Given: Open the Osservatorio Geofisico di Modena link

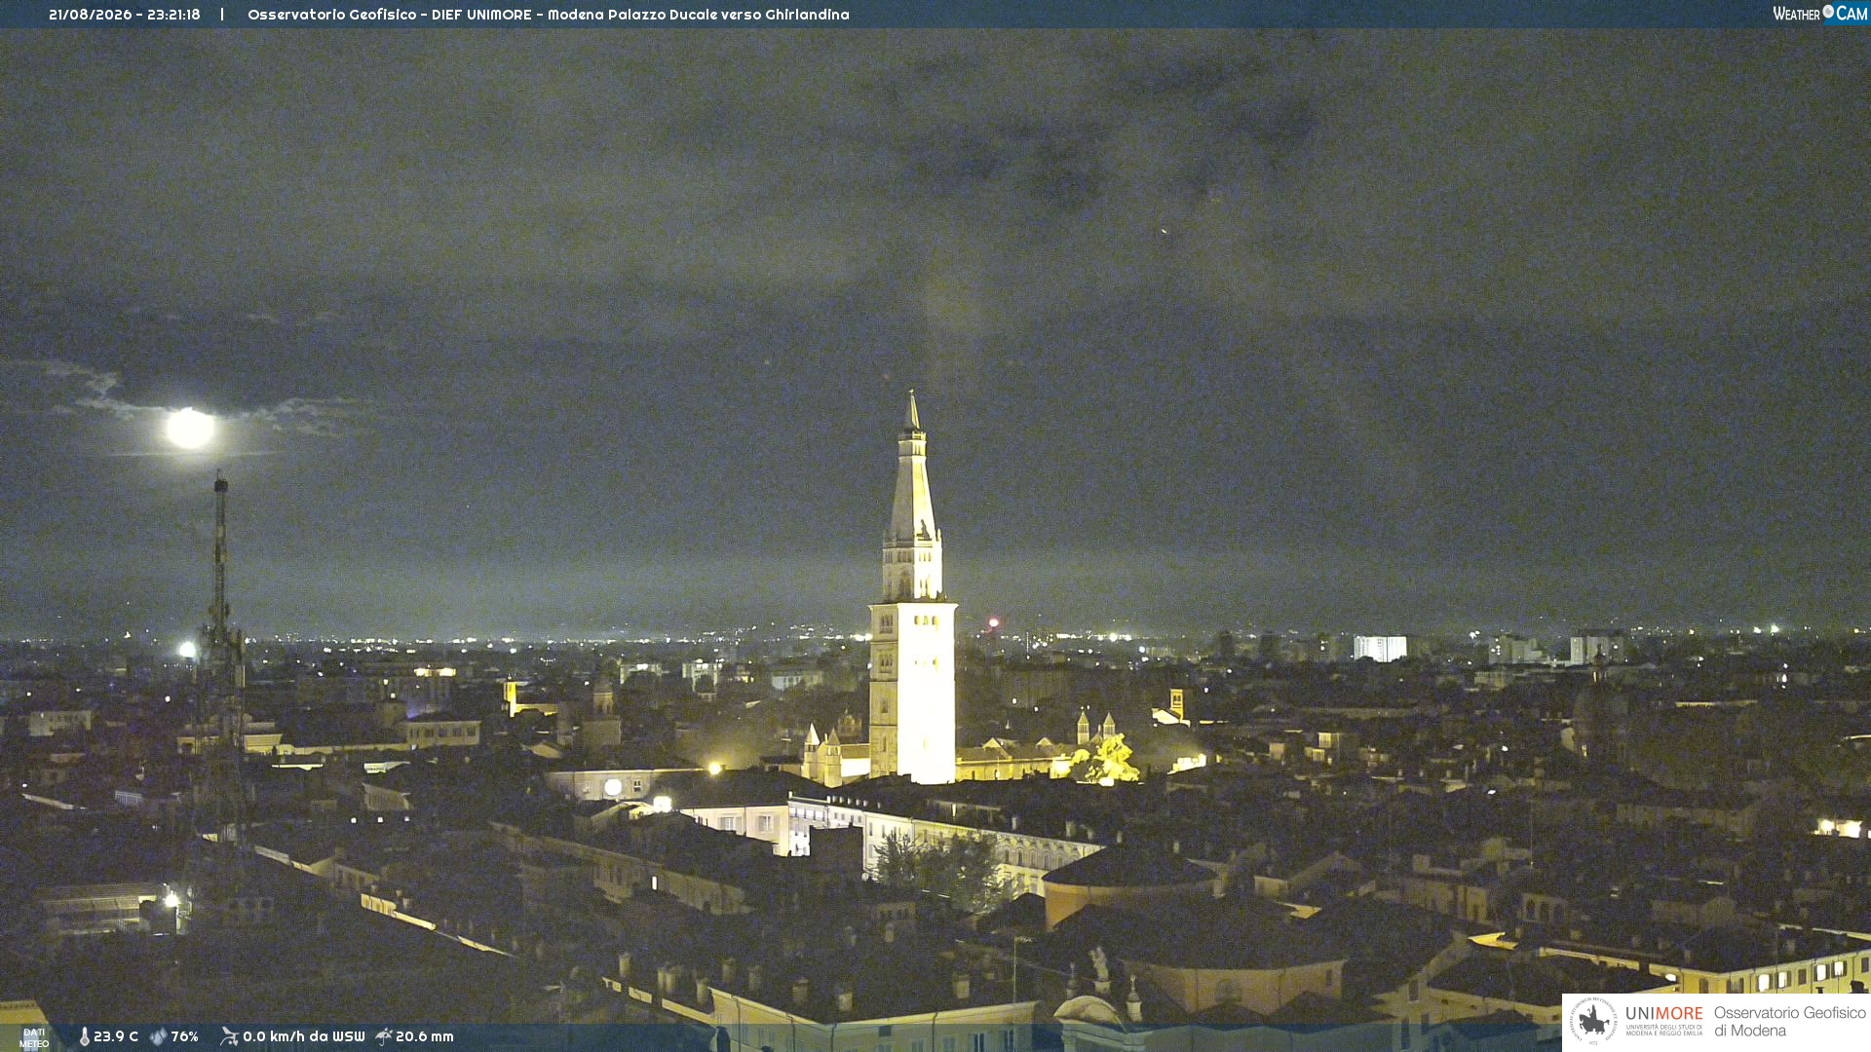Looking at the screenshot, I should point(1789,1022).
